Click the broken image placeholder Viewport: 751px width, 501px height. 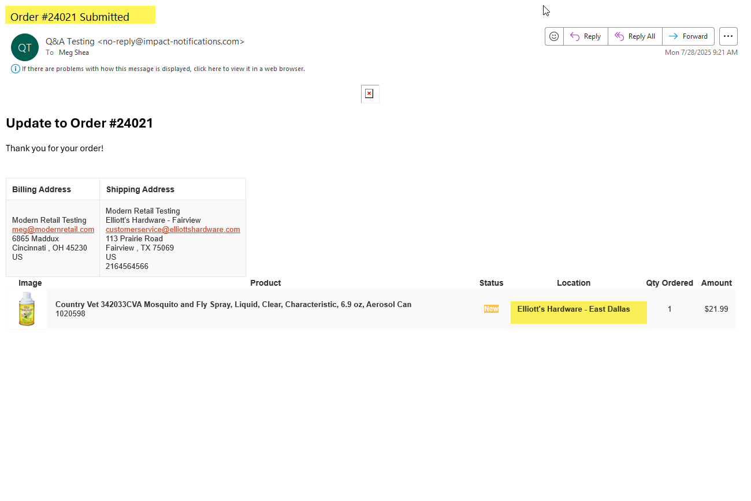370,94
